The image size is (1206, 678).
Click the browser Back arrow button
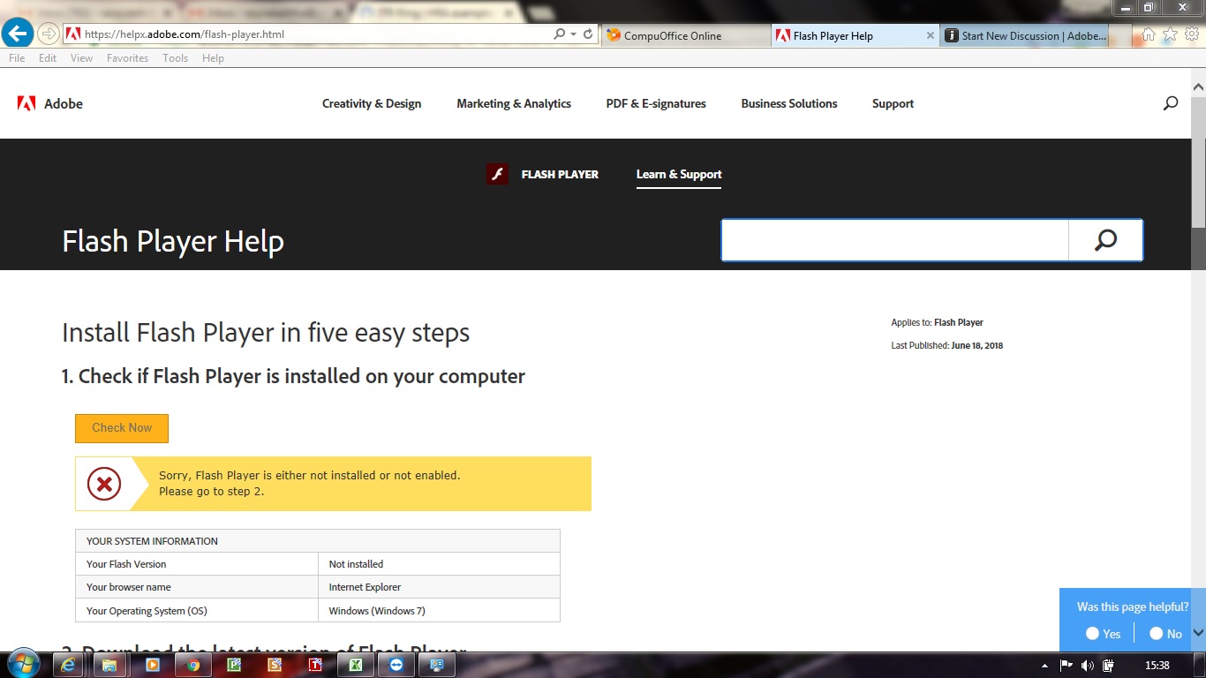coord(18,34)
